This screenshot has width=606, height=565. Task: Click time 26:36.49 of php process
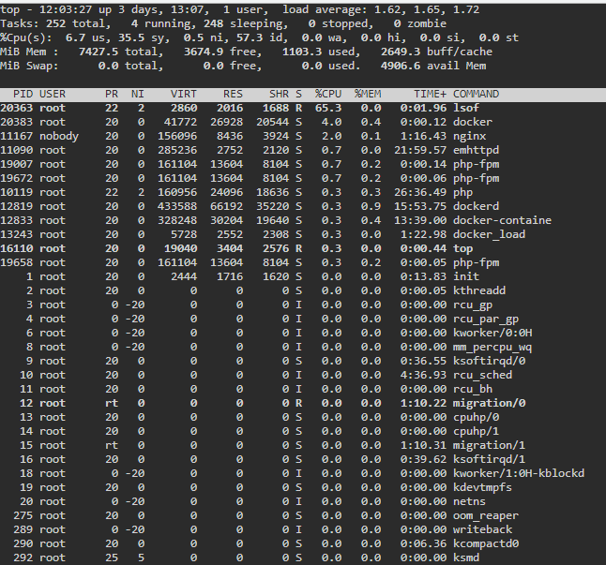coord(420,193)
